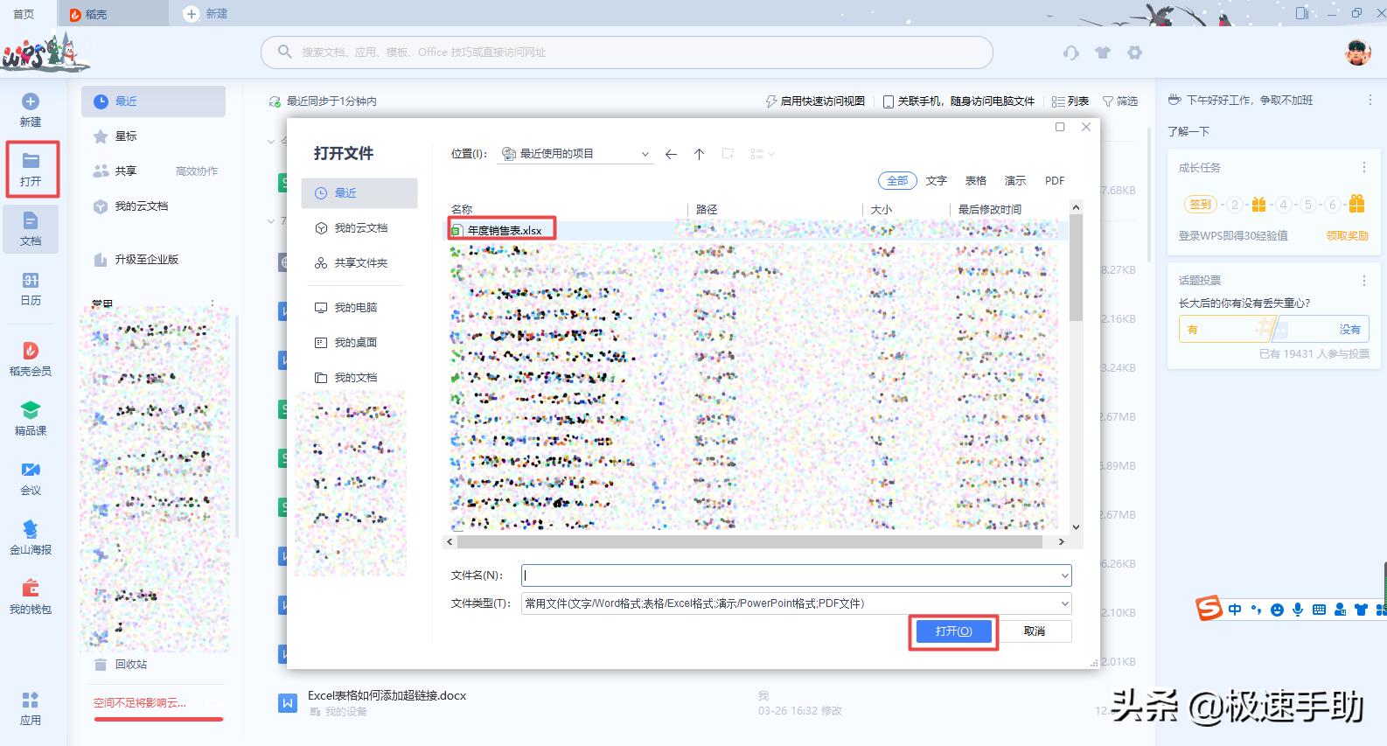Click 启用快速访问视图
This screenshot has height=746, width=1387.
(x=815, y=101)
